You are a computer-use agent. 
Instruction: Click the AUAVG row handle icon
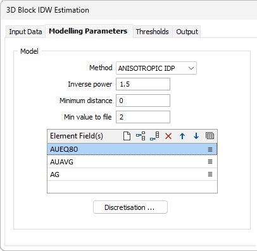(x=210, y=162)
